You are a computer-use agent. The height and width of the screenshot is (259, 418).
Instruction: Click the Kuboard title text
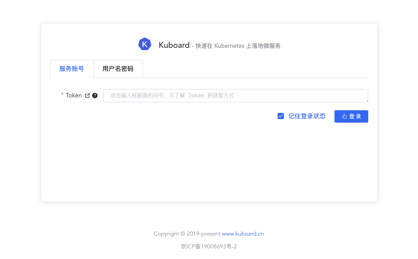tap(174, 45)
